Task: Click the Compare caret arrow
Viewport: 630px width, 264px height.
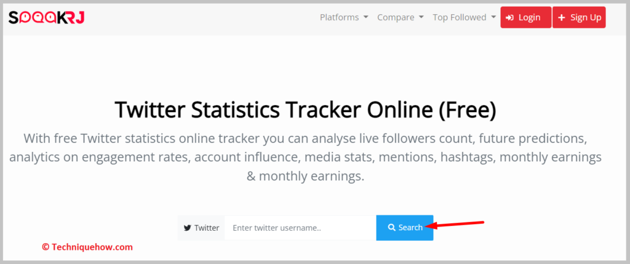Action: (421, 17)
